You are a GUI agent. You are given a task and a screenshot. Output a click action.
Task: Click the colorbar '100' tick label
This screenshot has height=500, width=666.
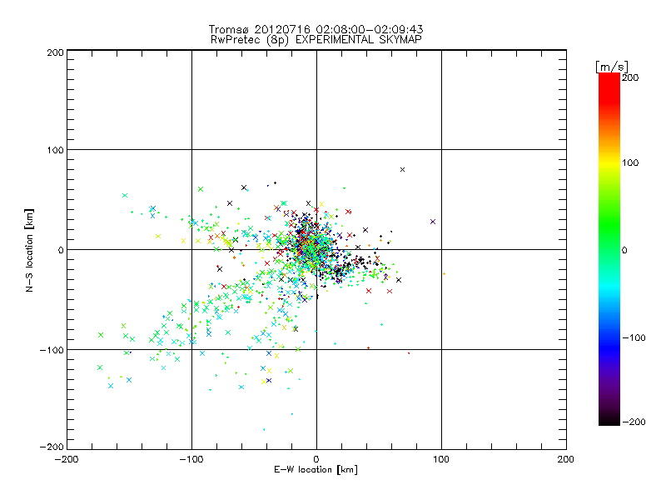click(630, 162)
